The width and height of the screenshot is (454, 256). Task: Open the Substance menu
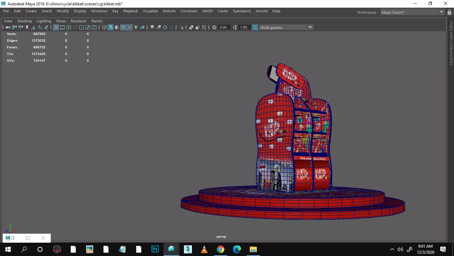point(242,11)
